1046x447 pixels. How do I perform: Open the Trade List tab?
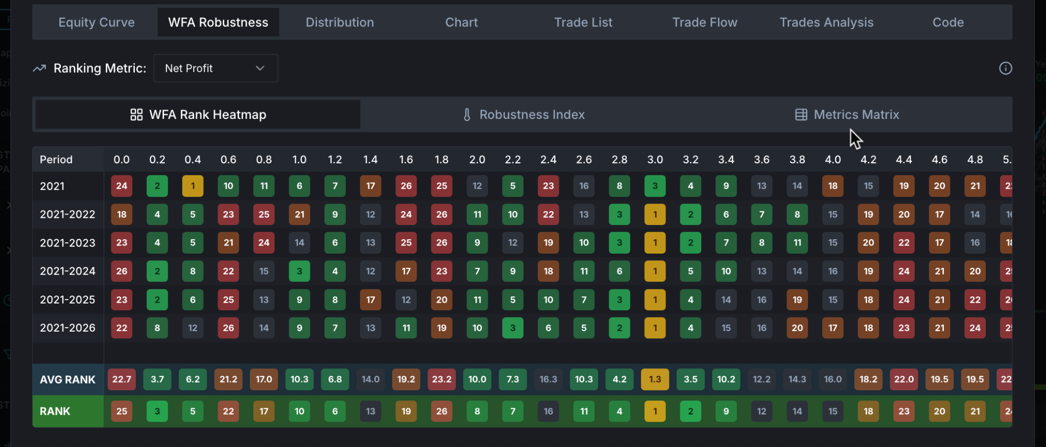click(x=583, y=22)
